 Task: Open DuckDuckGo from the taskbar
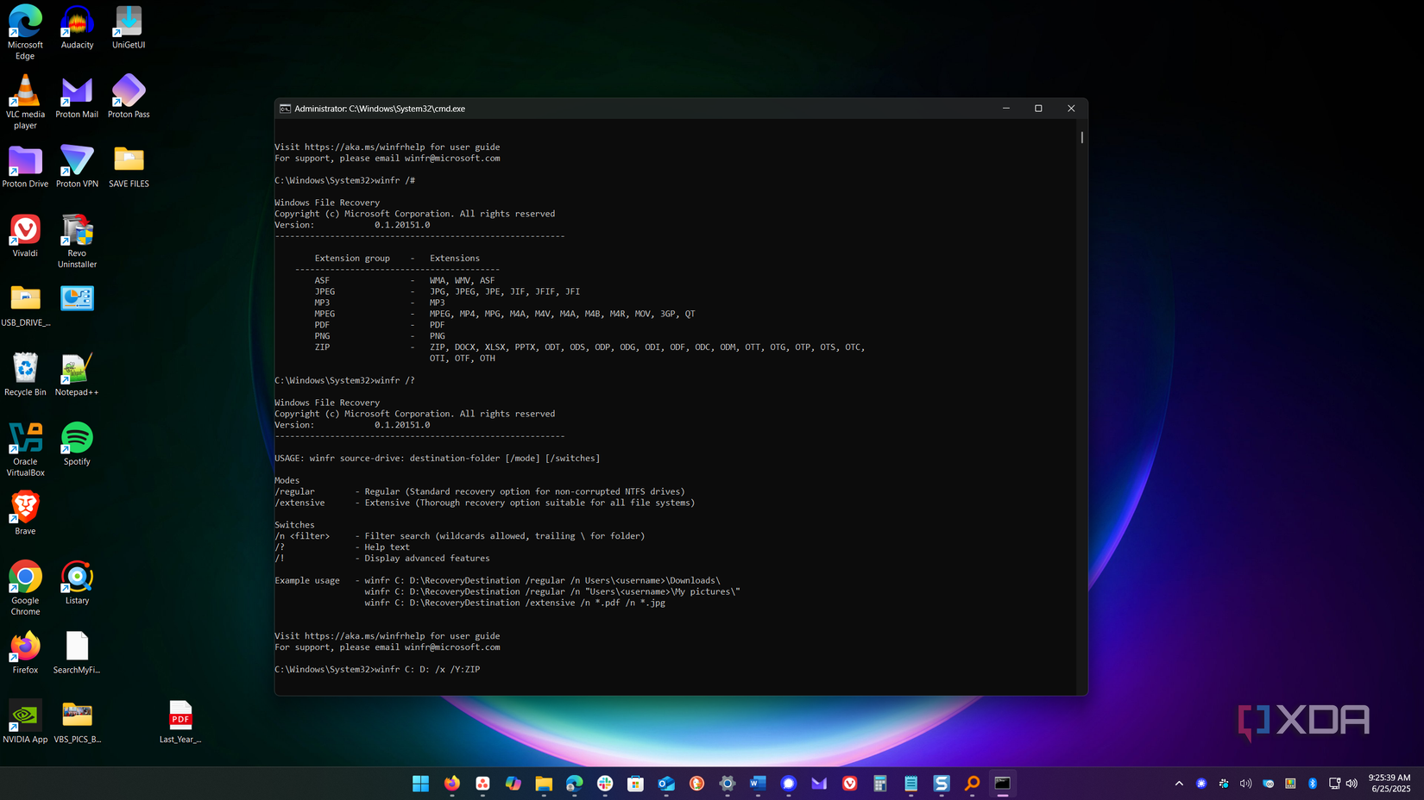click(696, 784)
